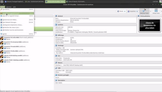Click the Intel Audio HD controller value

tap(67, 60)
